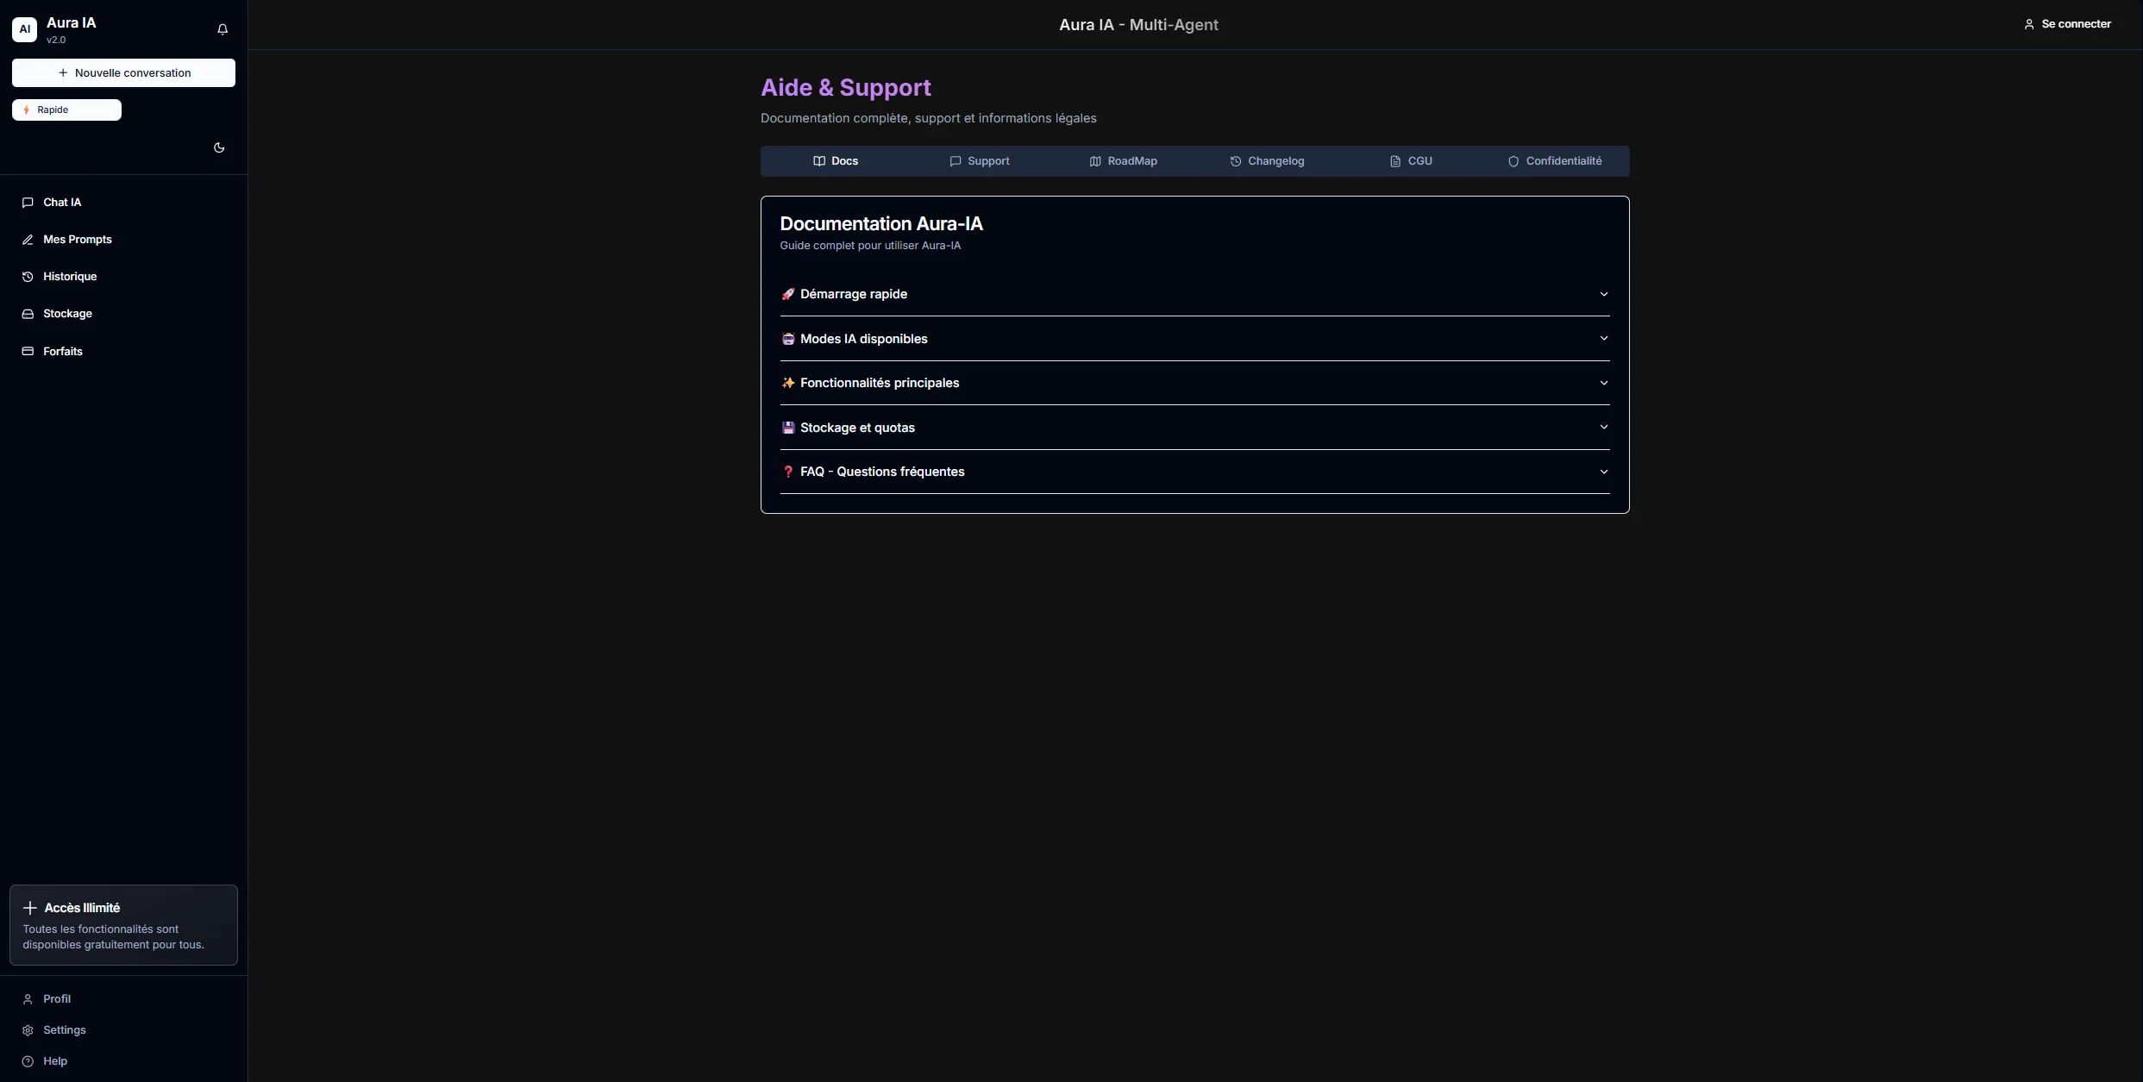The height and width of the screenshot is (1082, 2143).
Task: Click the Help question-mark item
Action: point(54,1061)
